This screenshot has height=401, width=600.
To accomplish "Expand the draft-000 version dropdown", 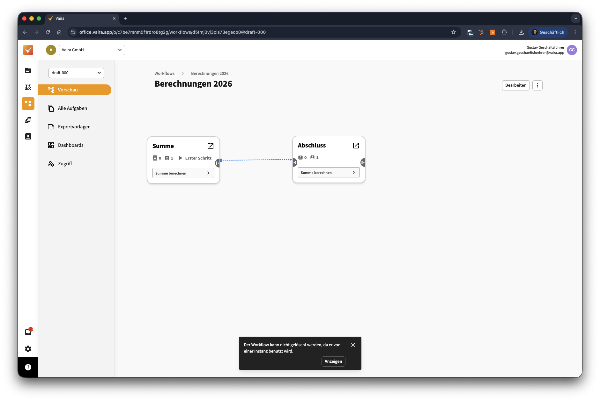I will coord(76,73).
